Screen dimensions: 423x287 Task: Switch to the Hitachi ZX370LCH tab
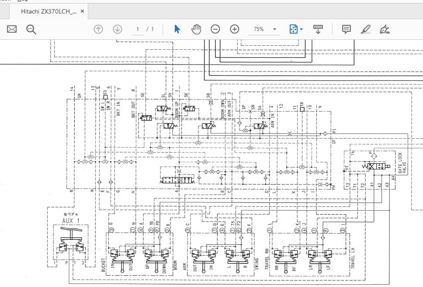[48, 11]
